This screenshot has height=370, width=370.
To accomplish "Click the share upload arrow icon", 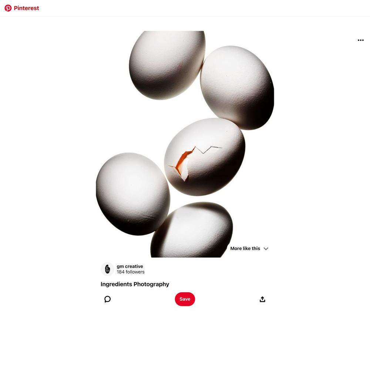I will click(x=262, y=299).
